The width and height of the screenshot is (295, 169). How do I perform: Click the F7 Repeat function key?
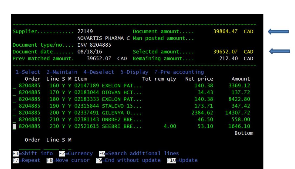(x=26, y=160)
